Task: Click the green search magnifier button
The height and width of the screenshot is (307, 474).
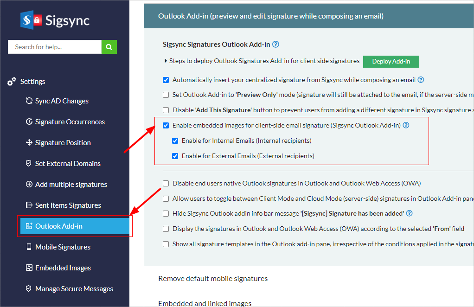Action: (x=109, y=47)
